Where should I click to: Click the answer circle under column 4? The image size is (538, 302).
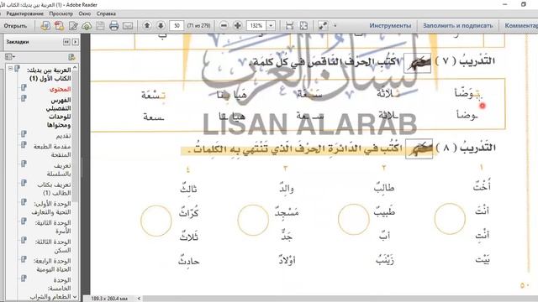pos(156,221)
